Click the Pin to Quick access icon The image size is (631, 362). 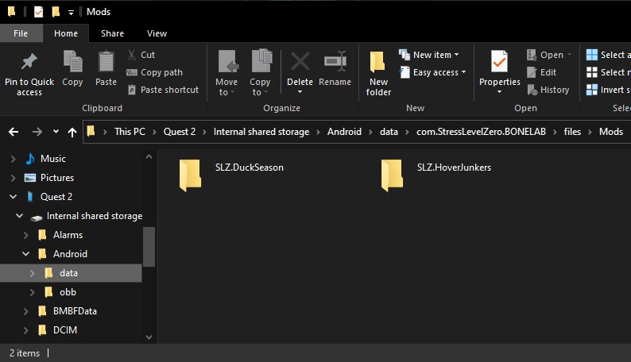pos(29,63)
